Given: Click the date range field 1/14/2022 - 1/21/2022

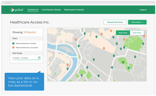Looking at the screenshot, I should coord(26,58).
